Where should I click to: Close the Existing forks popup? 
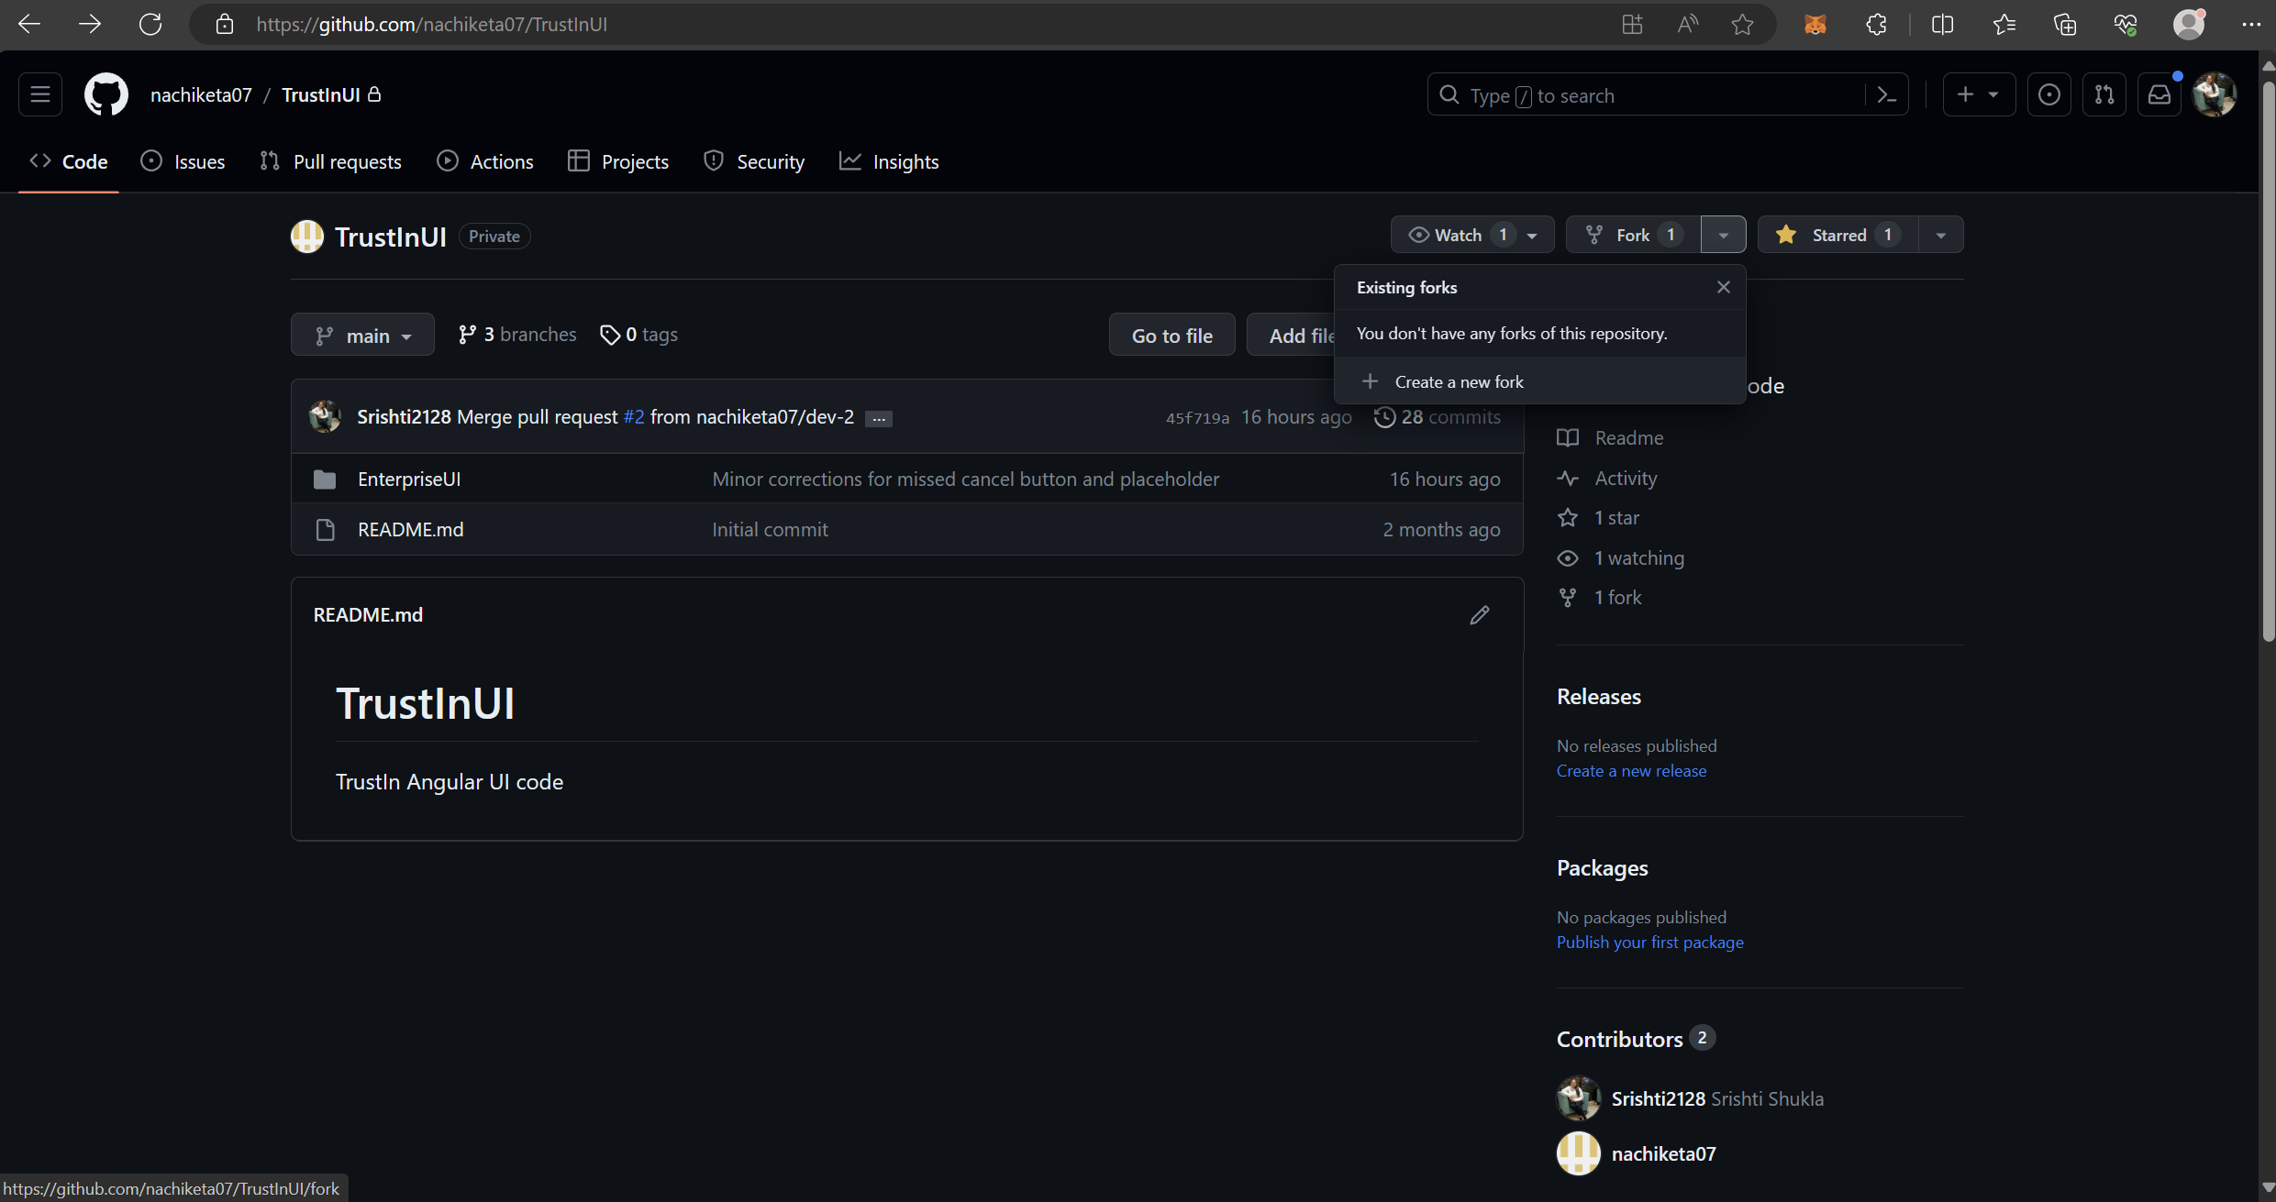pos(1724,287)
